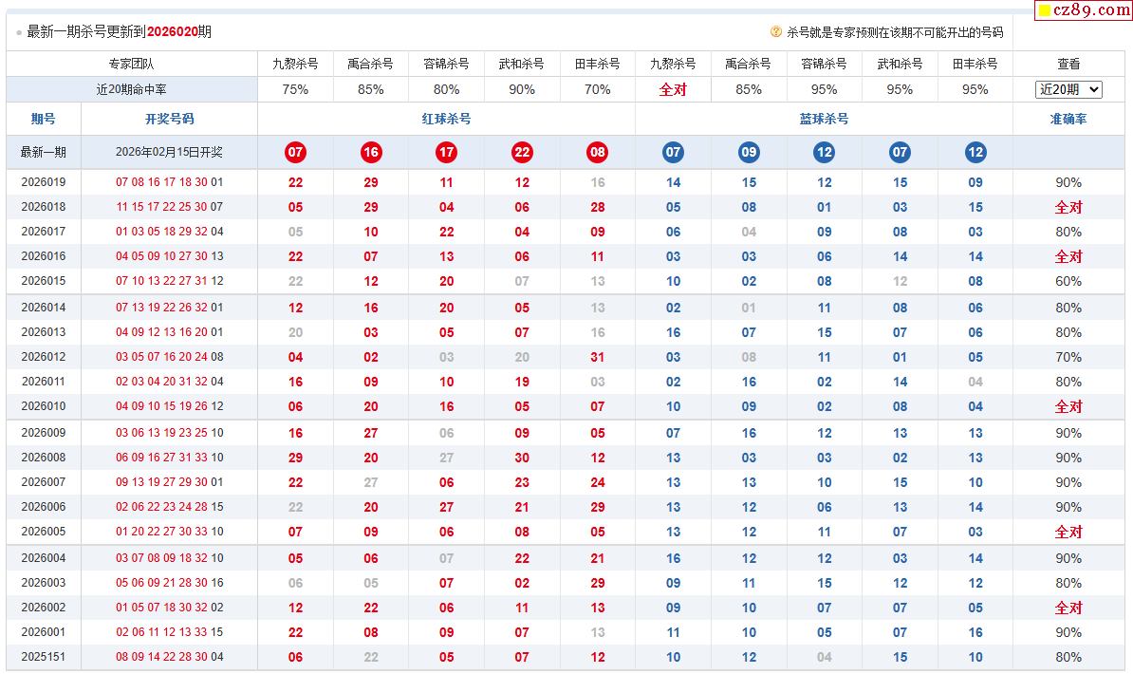Click the red 全对 hit rate cell
The image size is (1133, 674).
pos(673,89)
